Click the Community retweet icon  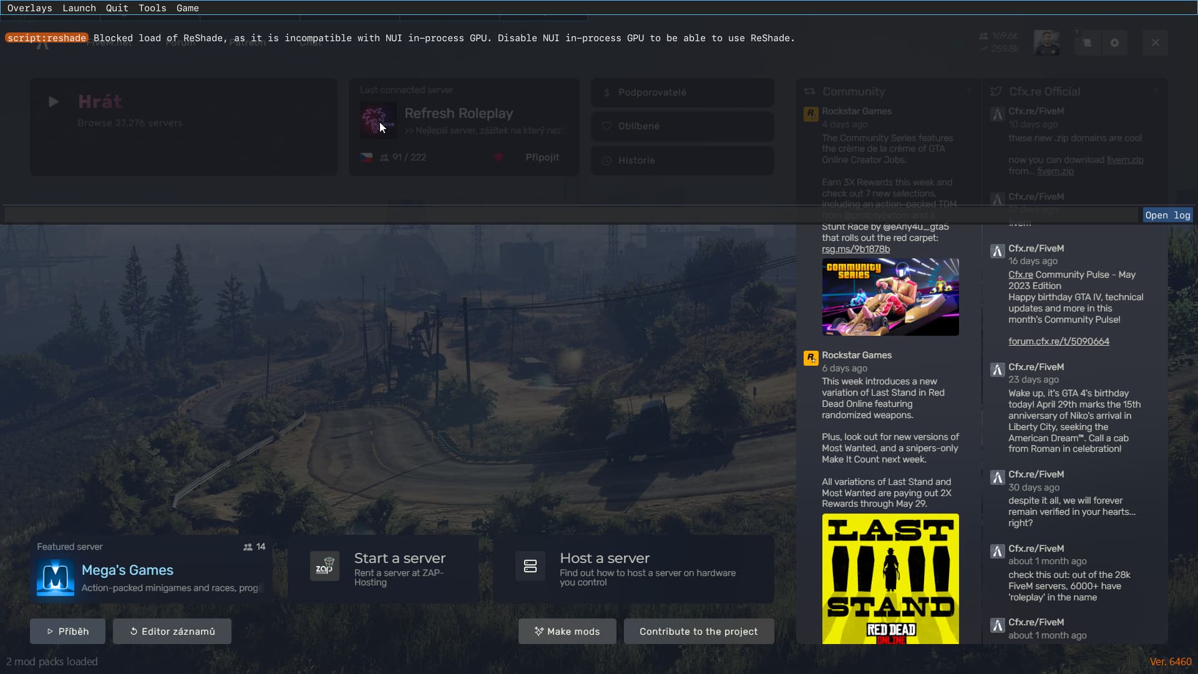810,92
